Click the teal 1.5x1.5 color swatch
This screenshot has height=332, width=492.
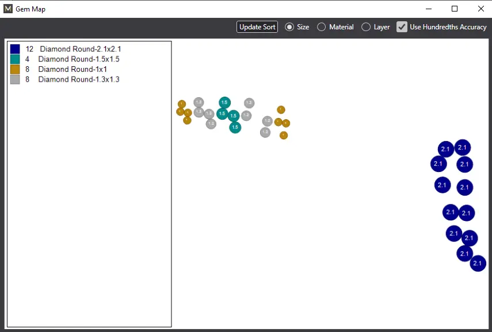pyautogui.click(x=15, y=59)
